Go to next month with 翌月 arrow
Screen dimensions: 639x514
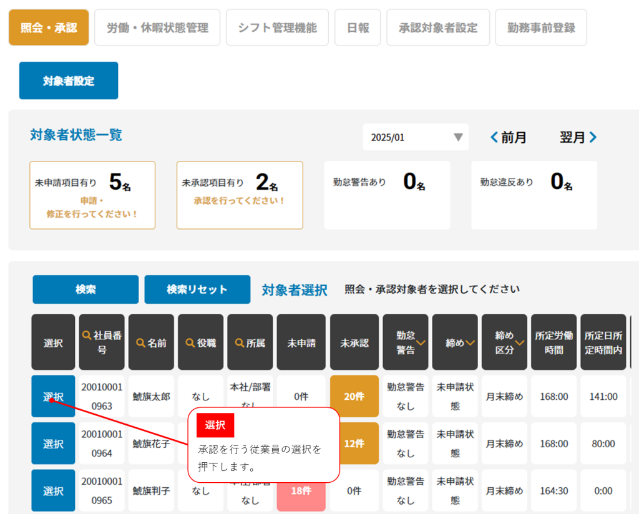pyautogui.click(x=593, y=137)
